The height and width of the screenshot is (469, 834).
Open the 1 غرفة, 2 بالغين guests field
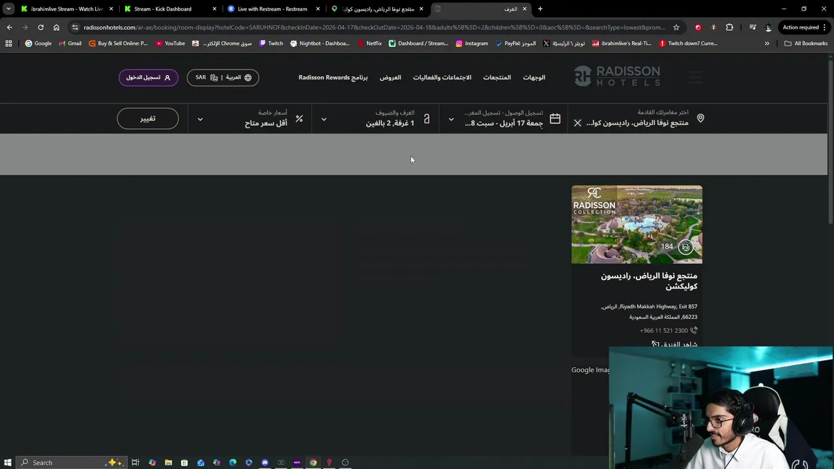390,123
